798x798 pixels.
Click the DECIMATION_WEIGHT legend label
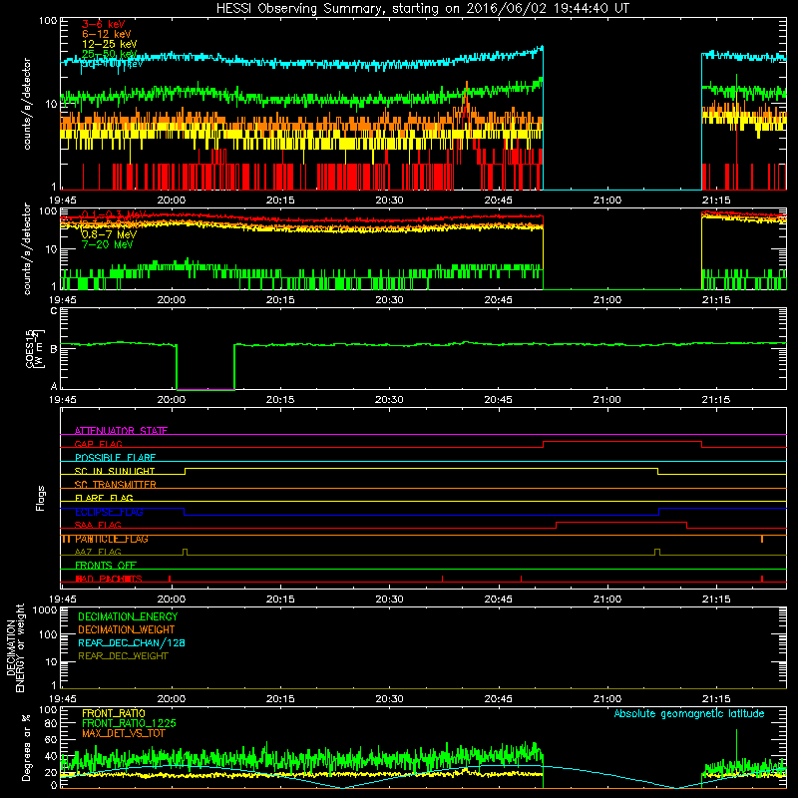tap(127, 629)
